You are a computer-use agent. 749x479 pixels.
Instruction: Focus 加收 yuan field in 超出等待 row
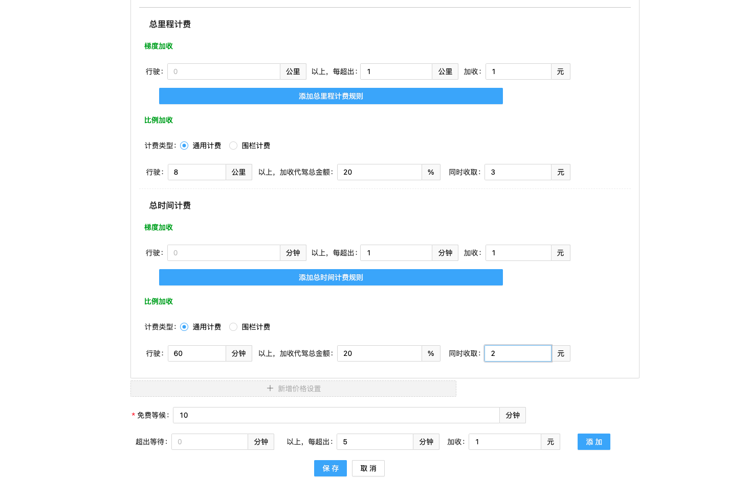[x=505, y=442]
